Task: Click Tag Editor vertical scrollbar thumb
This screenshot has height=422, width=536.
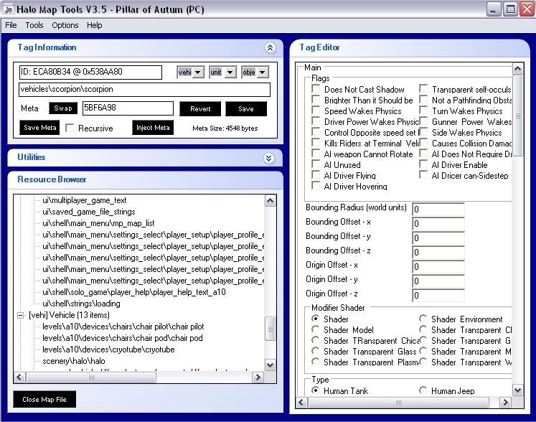Action: (517, 116)
